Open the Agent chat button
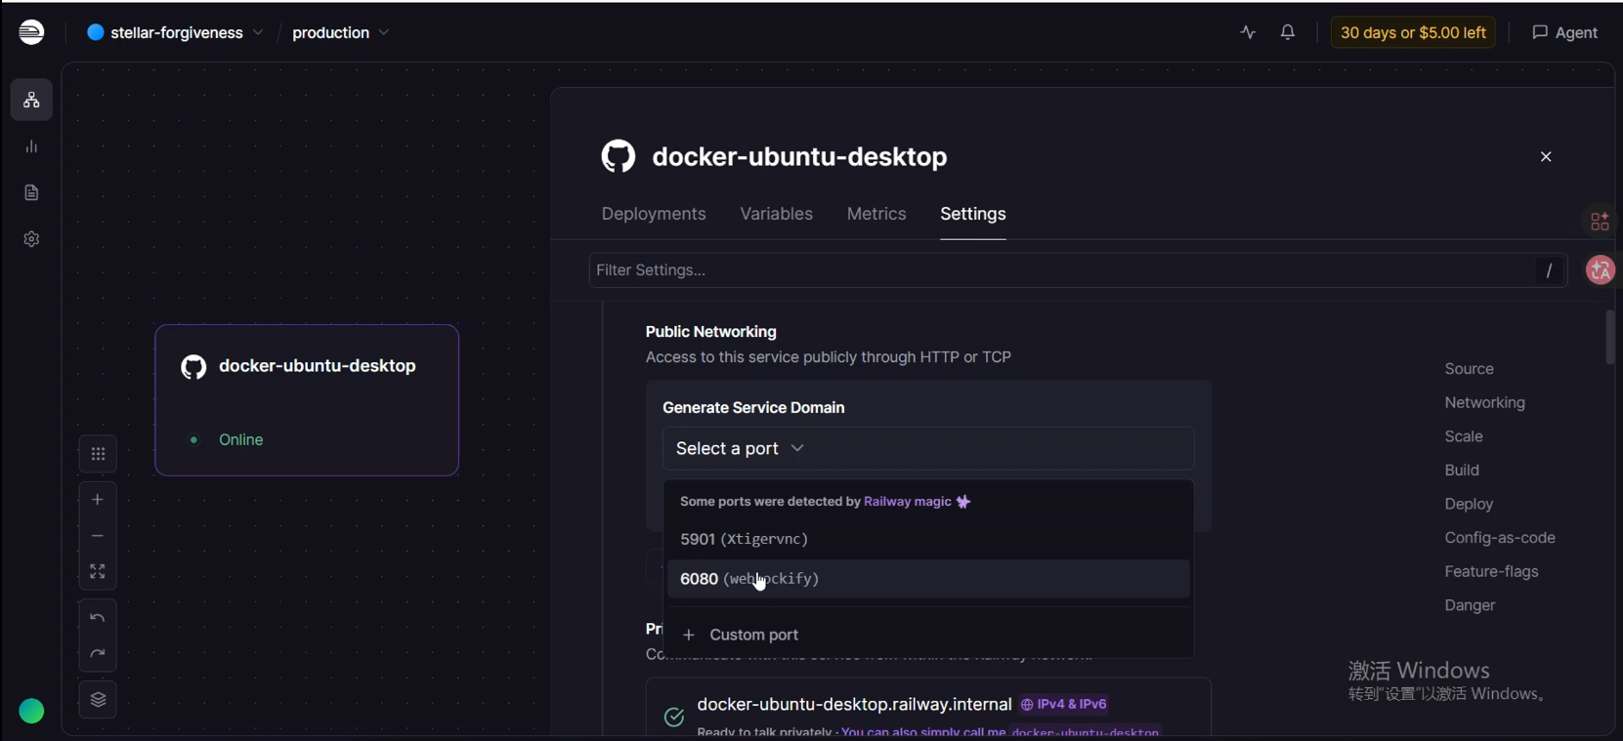Viewport: 1623px width, 741px height. tap(1564, 32)
